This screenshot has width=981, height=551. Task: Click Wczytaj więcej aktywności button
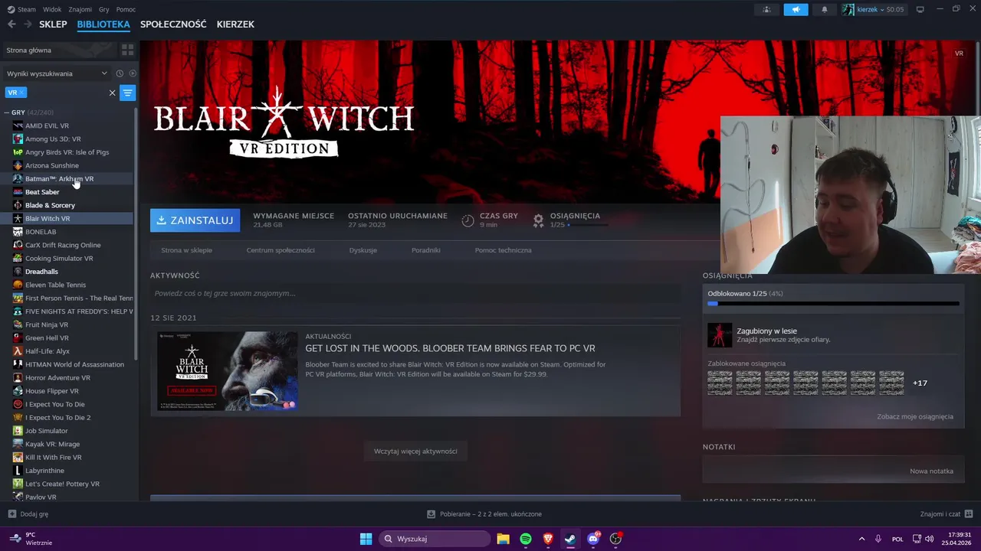[415, 452]
